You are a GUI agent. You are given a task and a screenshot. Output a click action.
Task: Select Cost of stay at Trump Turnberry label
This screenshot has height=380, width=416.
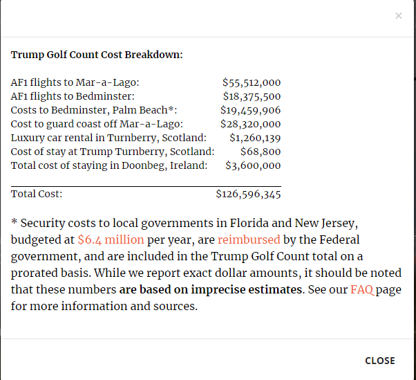point(113,152)
